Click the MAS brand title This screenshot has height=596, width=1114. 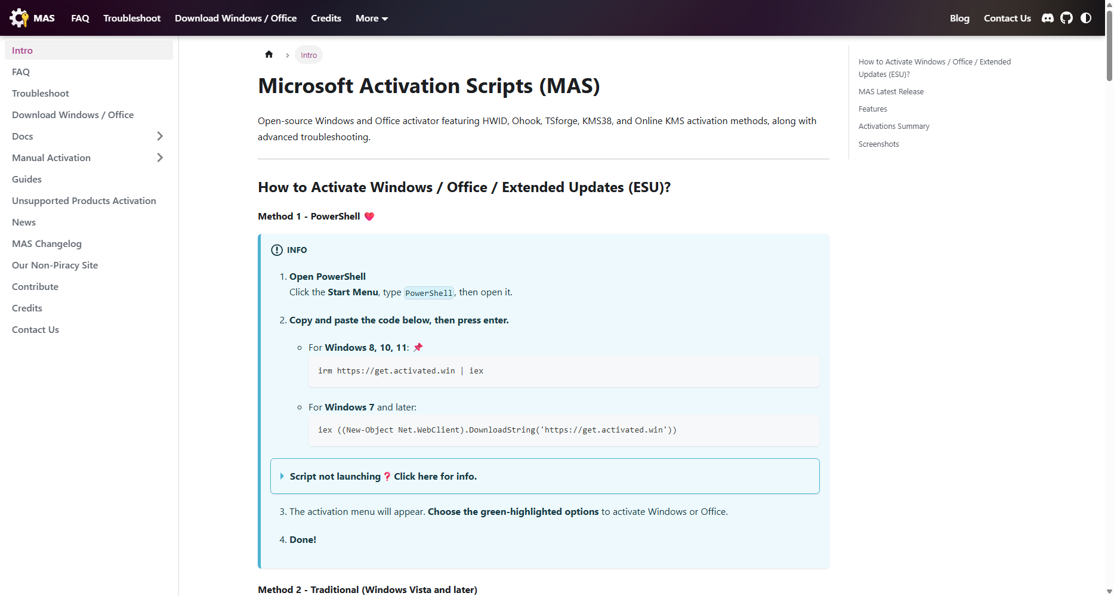44,18
